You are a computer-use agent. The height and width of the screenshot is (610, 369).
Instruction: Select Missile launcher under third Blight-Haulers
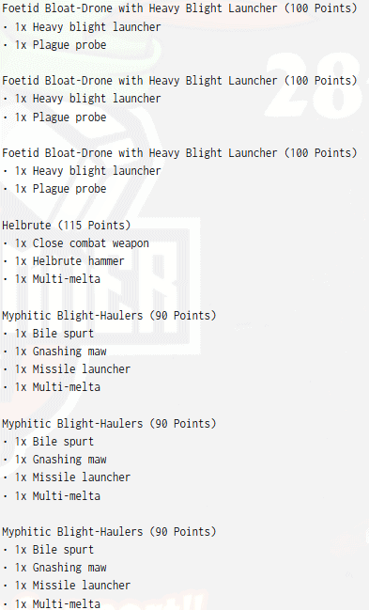tap(67, 586)
